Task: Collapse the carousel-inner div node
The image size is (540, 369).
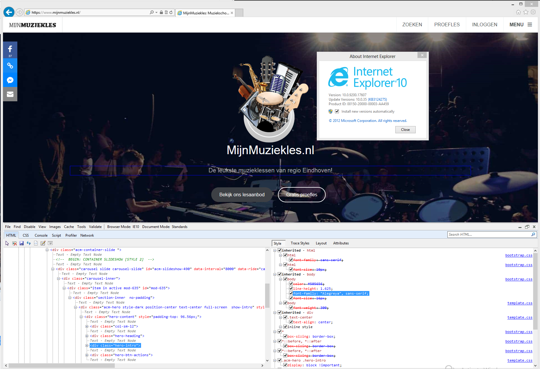Action: (59, 279)
